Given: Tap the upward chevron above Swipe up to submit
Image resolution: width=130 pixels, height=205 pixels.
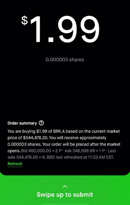Looking at the screenshot, I should 65,186.
